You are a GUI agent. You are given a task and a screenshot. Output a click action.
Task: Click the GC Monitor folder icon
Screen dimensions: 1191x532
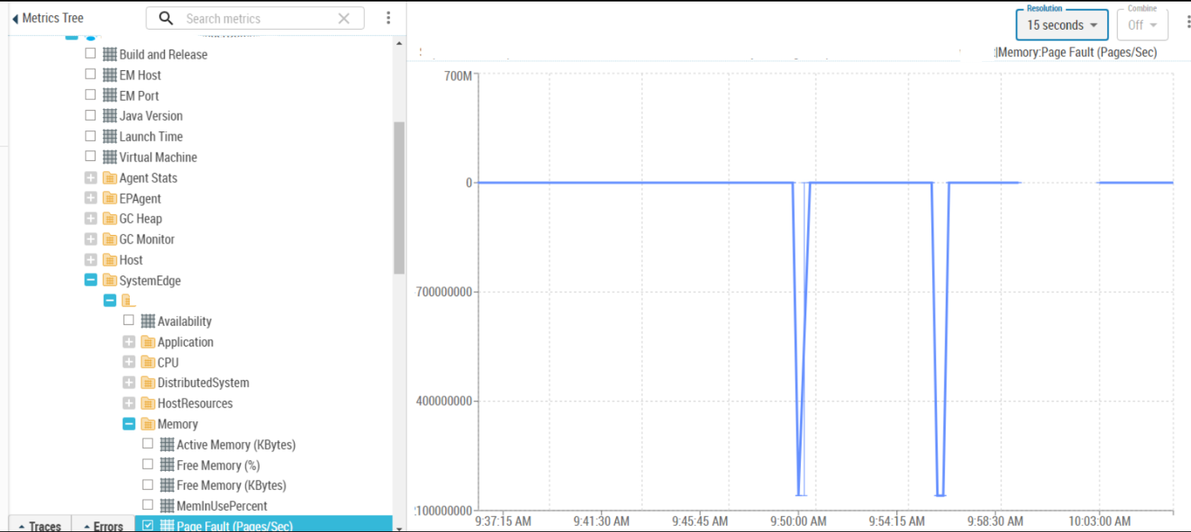coord(109,239)
